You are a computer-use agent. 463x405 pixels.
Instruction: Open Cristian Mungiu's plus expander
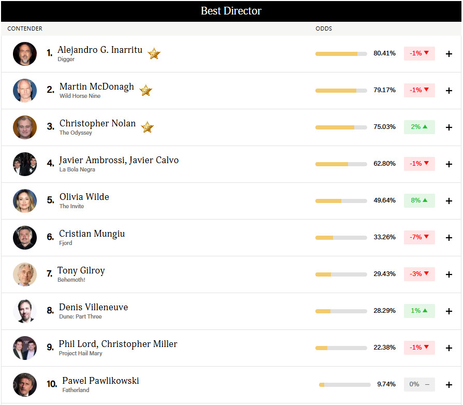[449, 238]
